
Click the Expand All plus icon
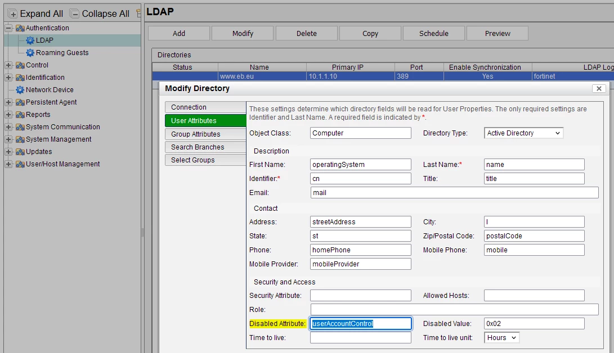[x=12, y=14]
